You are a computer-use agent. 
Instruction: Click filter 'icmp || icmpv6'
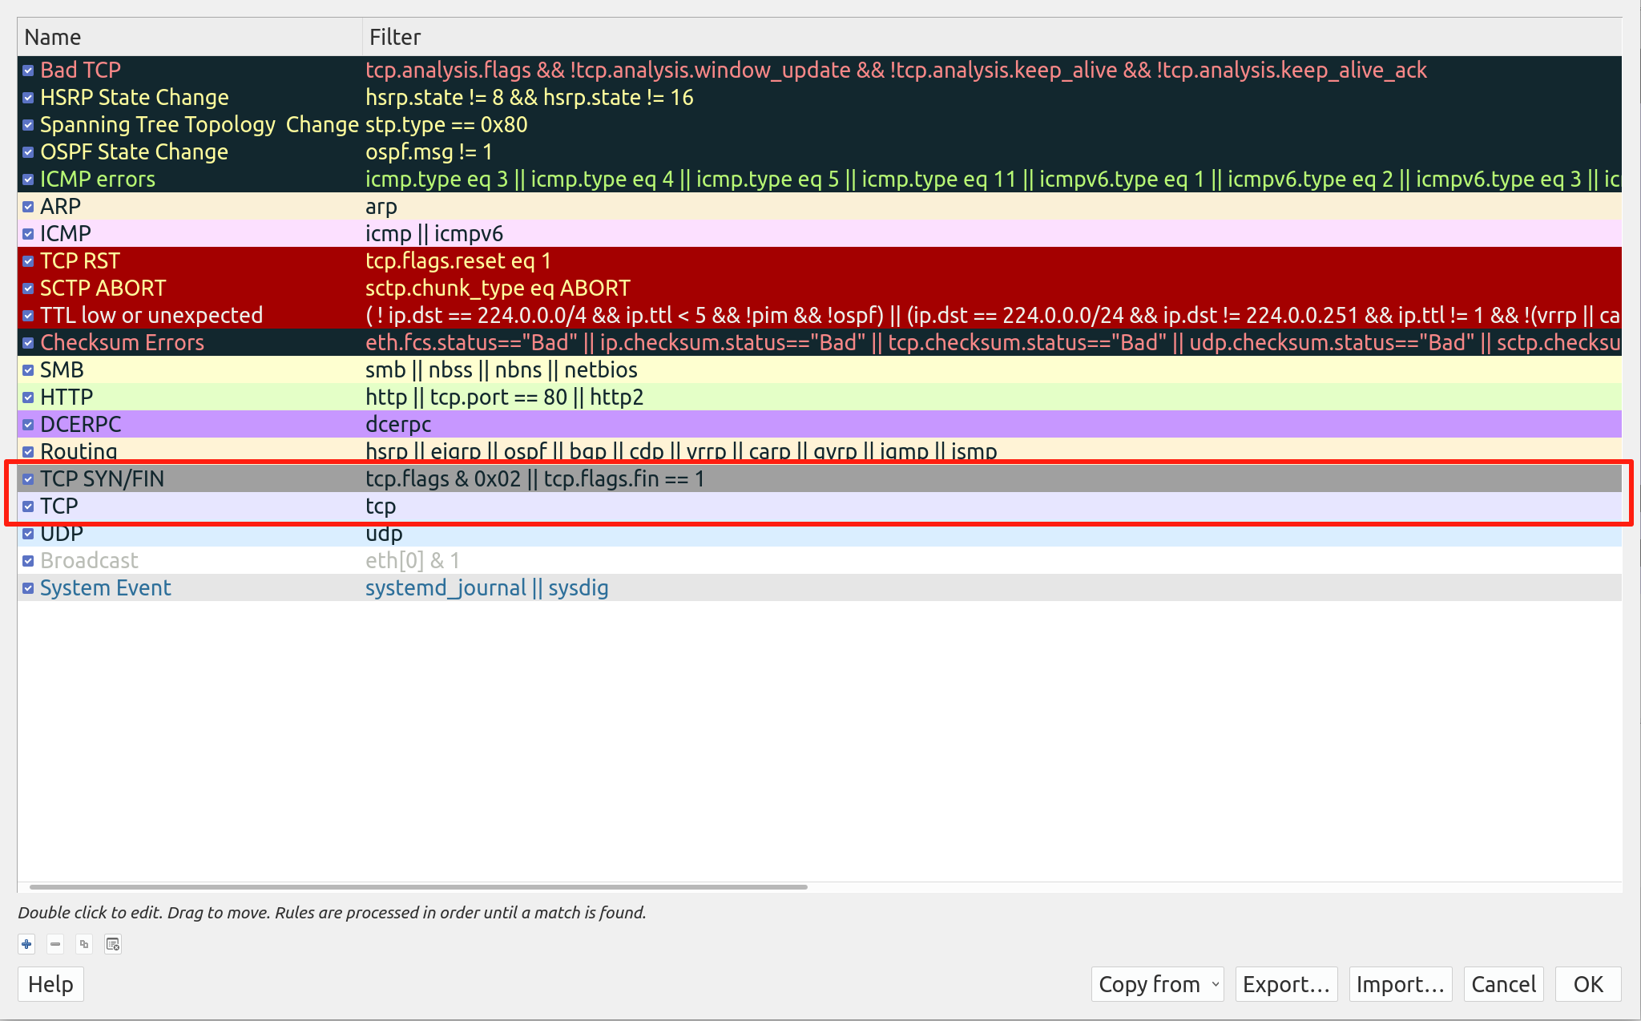(434, 234)
